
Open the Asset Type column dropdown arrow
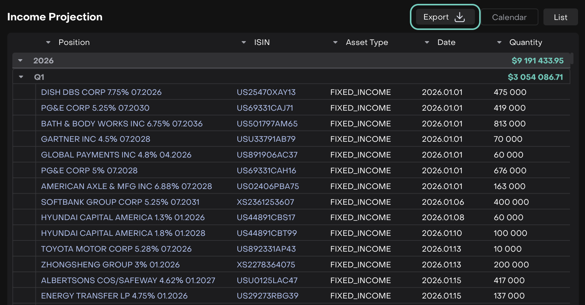coord(335,43)
